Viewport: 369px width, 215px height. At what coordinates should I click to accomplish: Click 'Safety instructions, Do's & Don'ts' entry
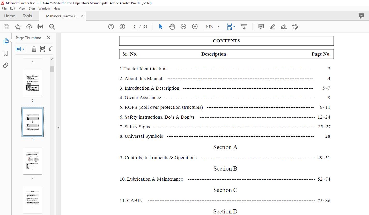click(157, 117)
